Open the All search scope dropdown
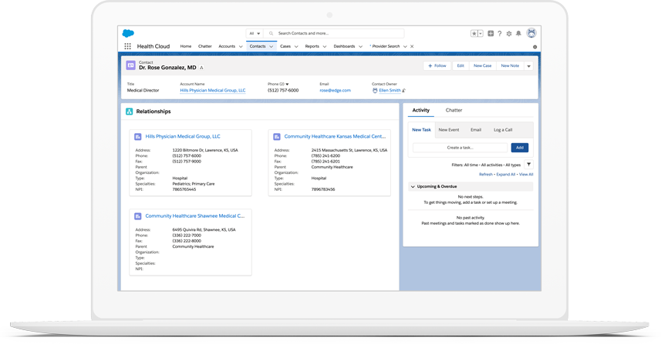 255,33
